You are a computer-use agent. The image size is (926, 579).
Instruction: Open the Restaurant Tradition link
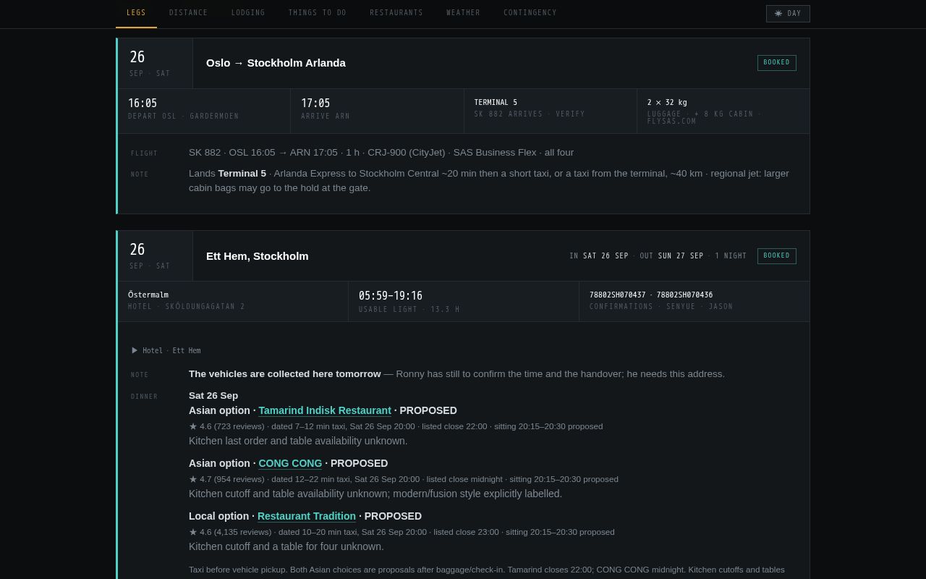307,516
